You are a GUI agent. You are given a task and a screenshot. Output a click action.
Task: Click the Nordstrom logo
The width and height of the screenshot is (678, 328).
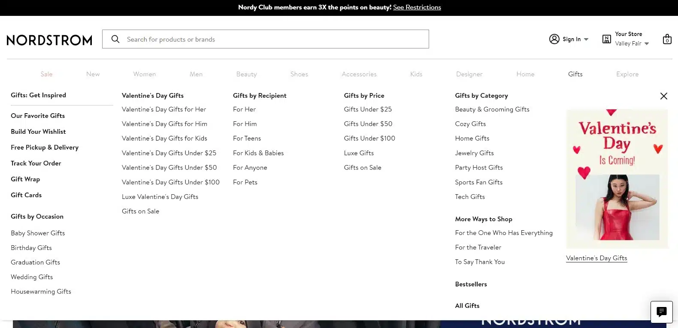(x=49, y=40)
